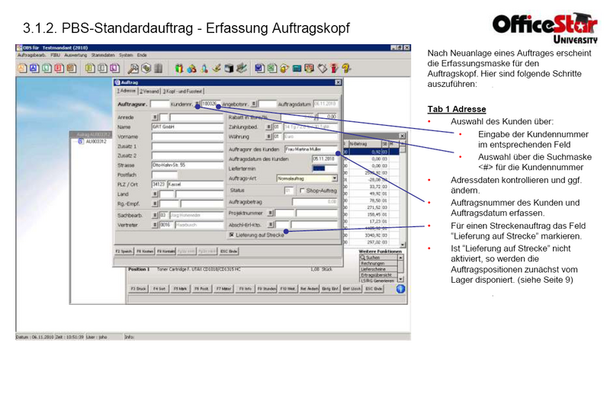The height and width of the screenshot is (404, 610).
Task: Click the black box toolbar icon
Action: click(x=230, y=69)
